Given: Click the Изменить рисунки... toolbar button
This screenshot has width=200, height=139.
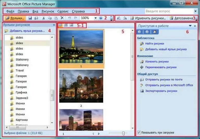Looking at the screenshot, I should pyautogui.click(x=148, y=18).
